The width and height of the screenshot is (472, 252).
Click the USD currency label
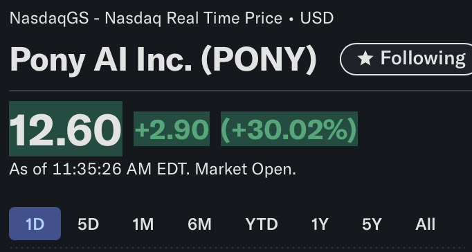(317, 19)
